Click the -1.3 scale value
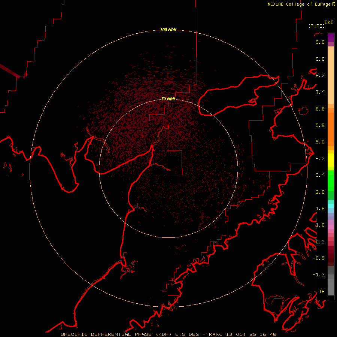This screenshot has width=337, height=337. click(x=319, y=275)
